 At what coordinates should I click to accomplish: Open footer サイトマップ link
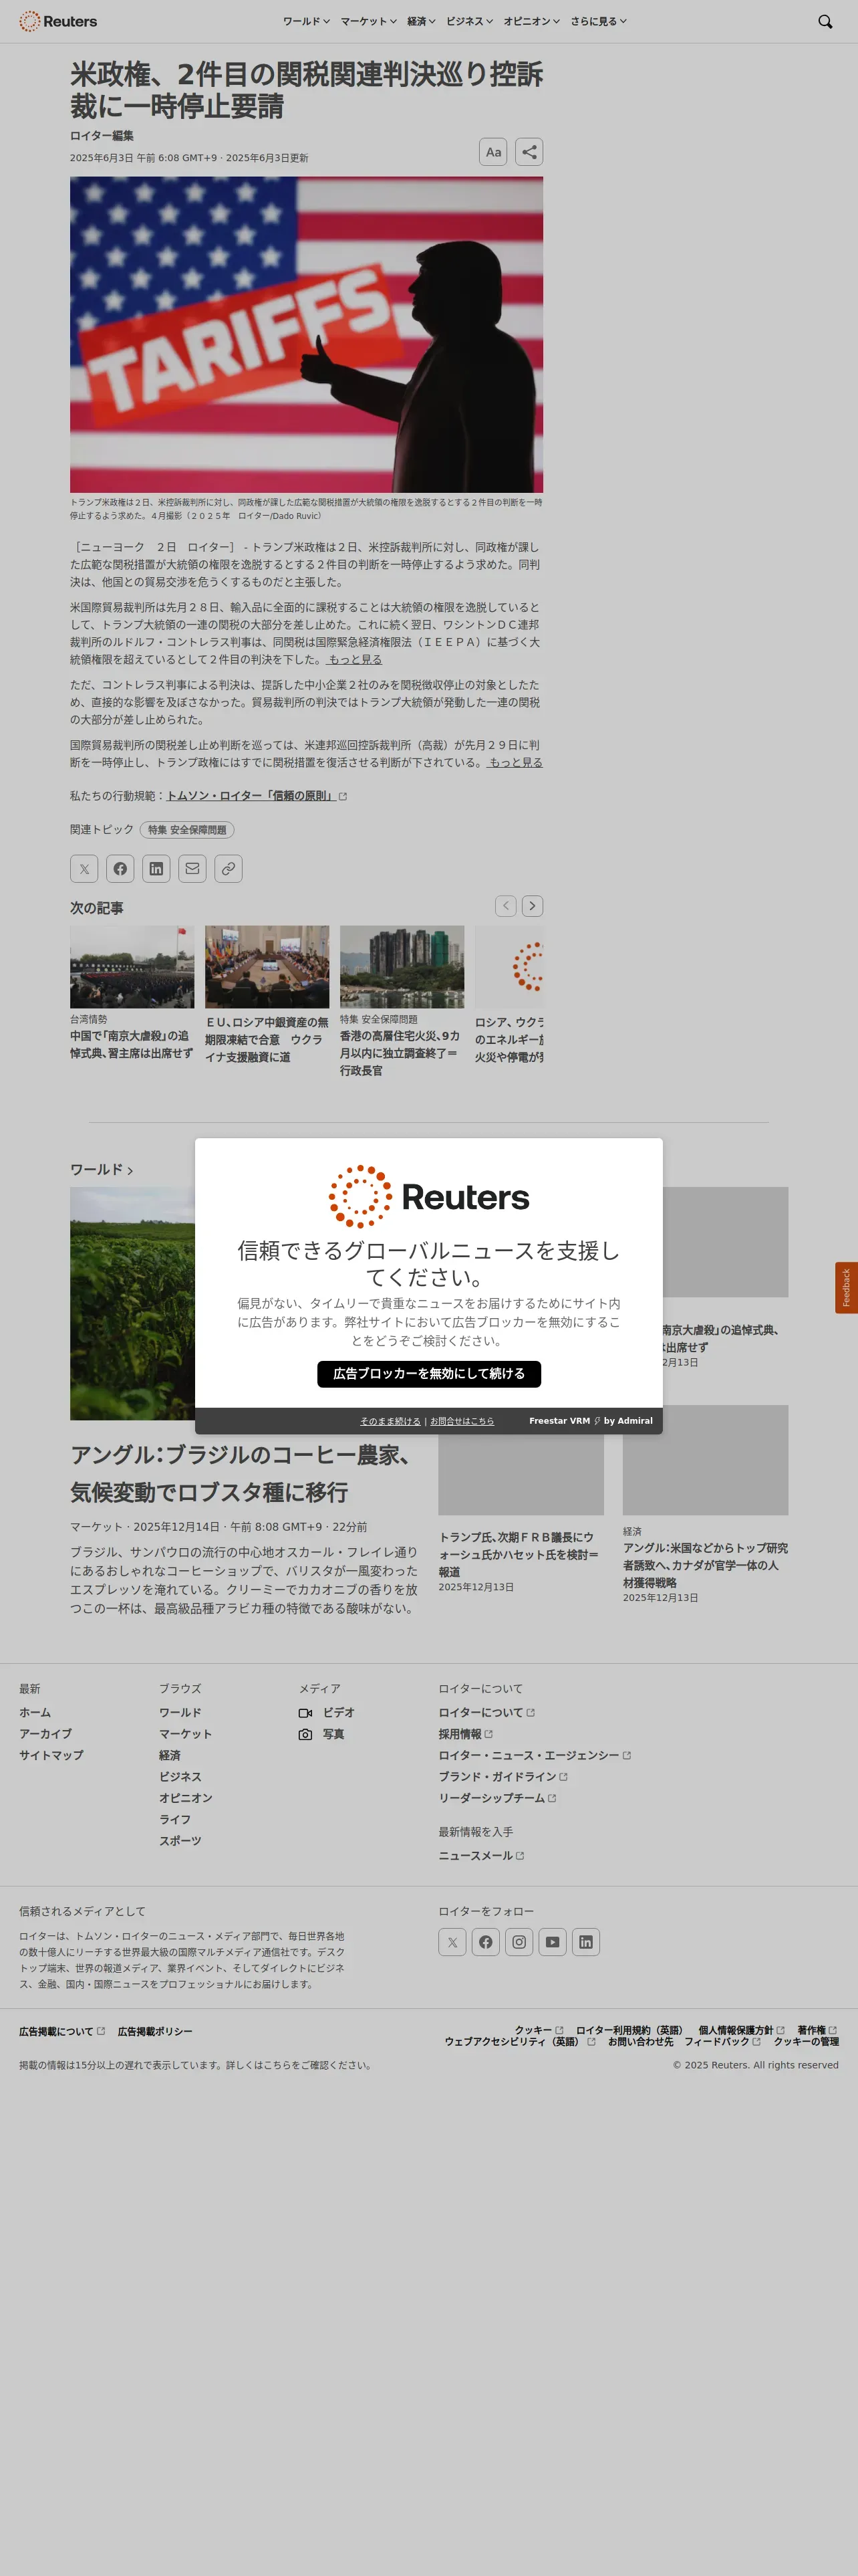click(x=51, y=1755)
